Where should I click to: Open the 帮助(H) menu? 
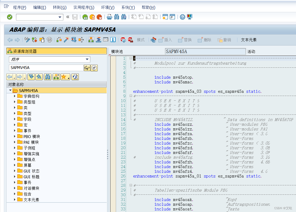148,8
